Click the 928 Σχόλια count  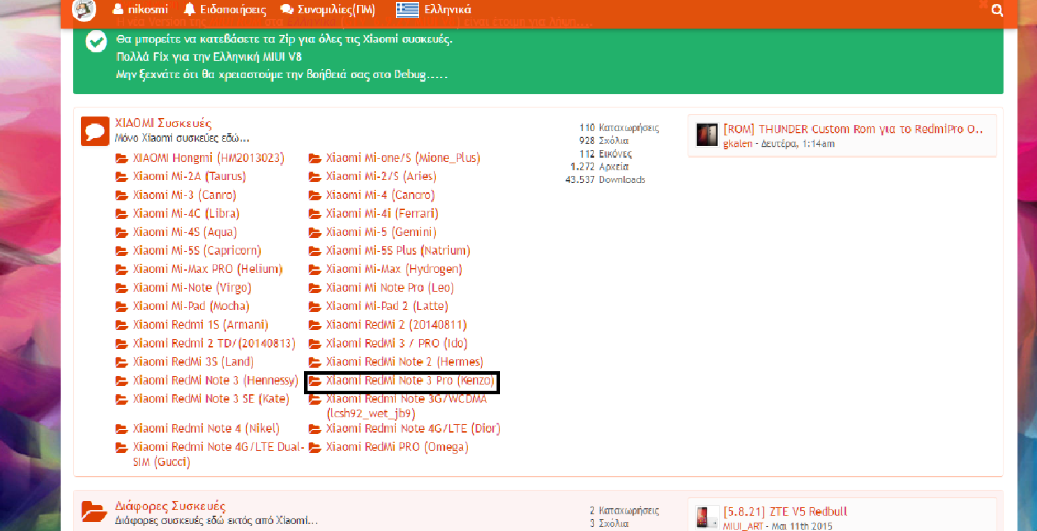(604, 141)
